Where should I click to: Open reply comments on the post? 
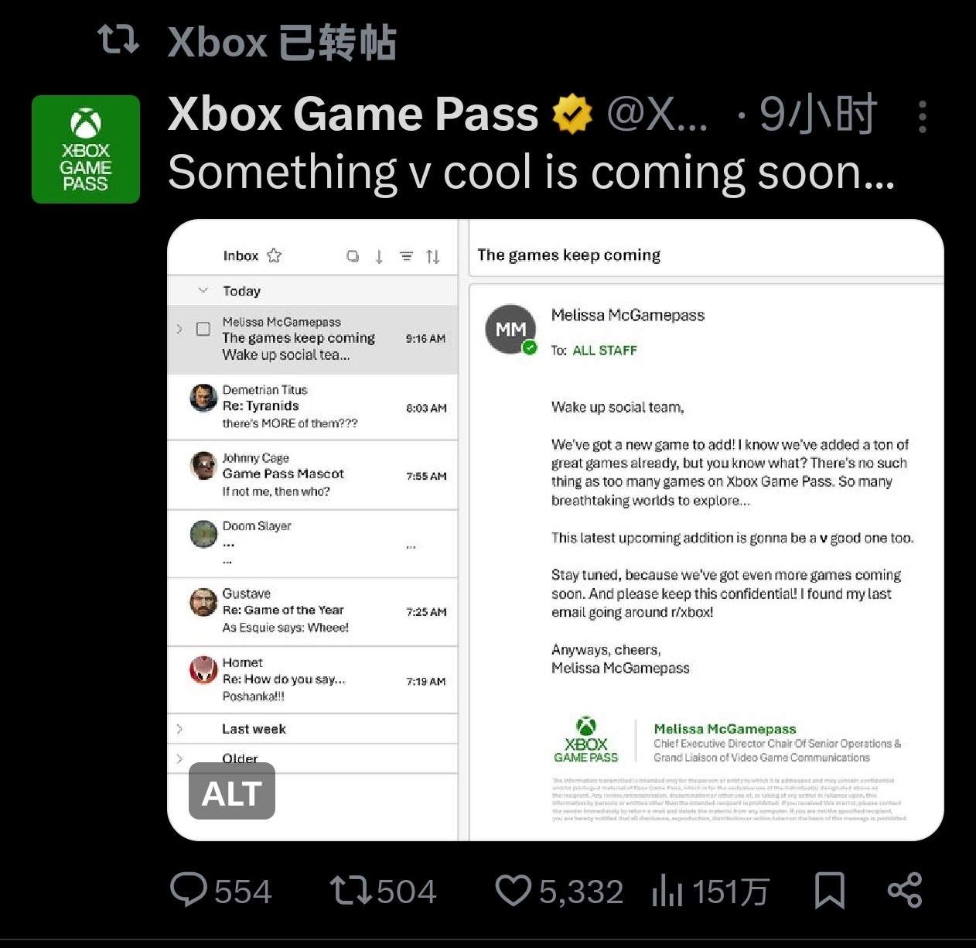[189, 890]
